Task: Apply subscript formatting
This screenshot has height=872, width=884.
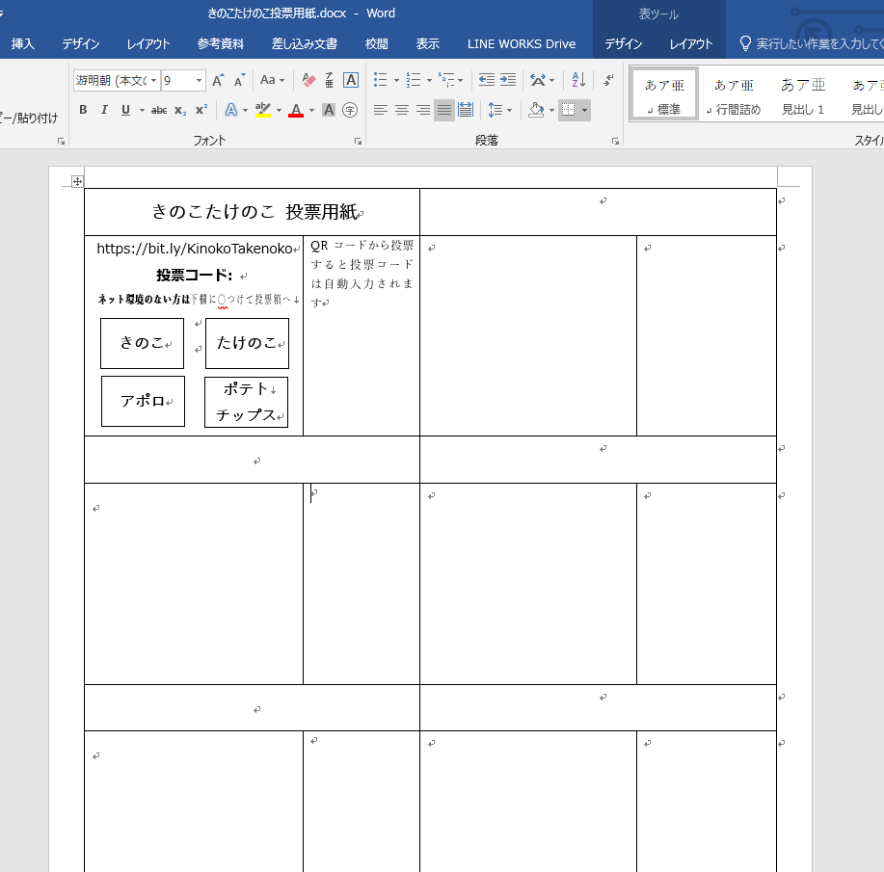Action: 178,109
